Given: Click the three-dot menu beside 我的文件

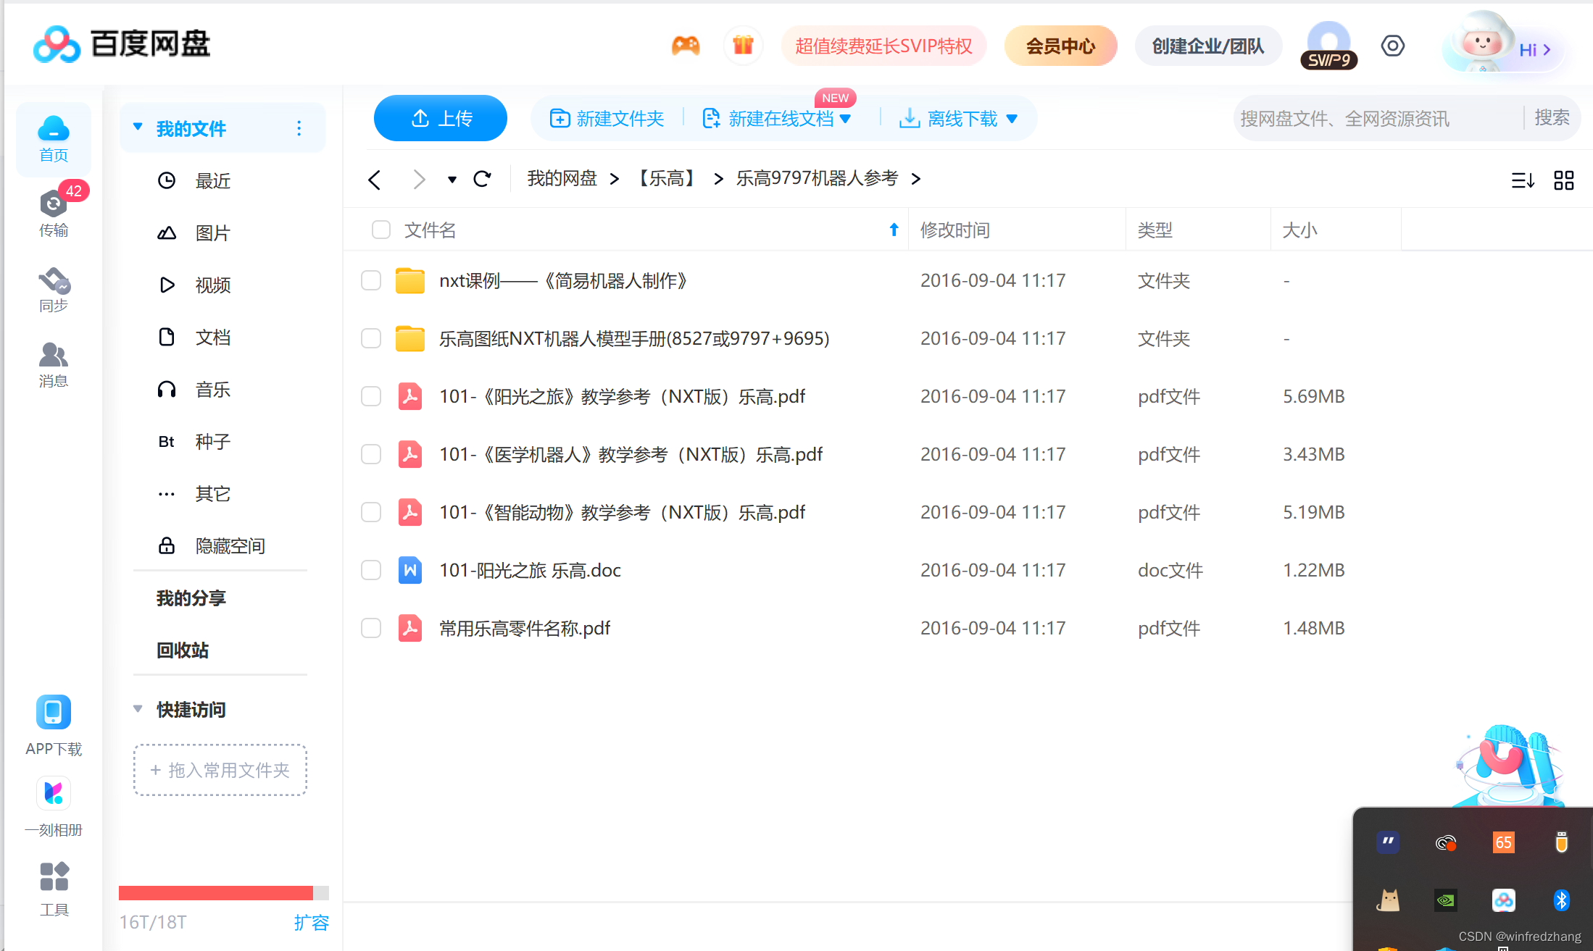Looking at the screenshot, I should (299, 128).
